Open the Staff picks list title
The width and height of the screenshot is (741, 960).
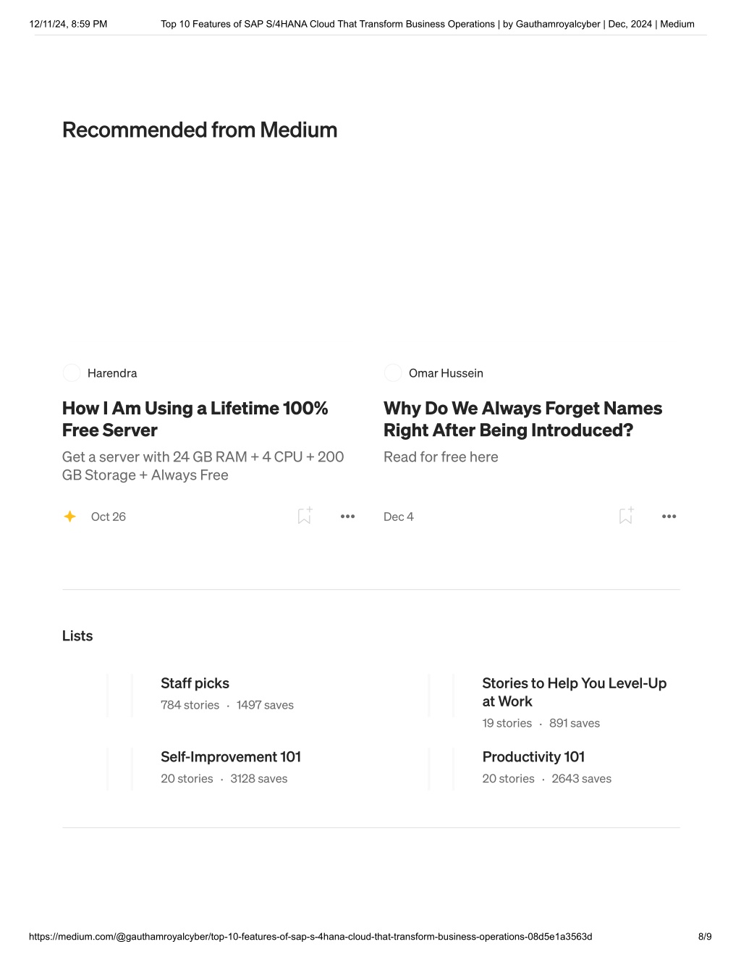pyautogui.click(x=195, y=683)
